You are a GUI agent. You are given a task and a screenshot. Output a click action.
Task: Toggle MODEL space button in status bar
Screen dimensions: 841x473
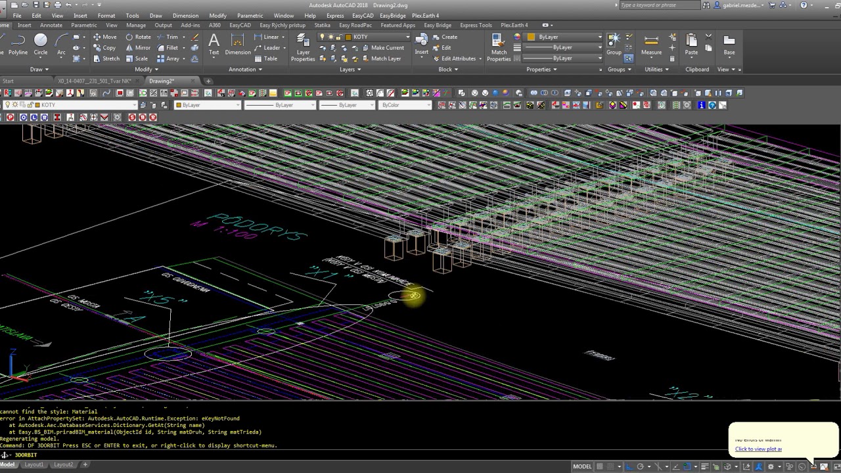tap(582, 467)
